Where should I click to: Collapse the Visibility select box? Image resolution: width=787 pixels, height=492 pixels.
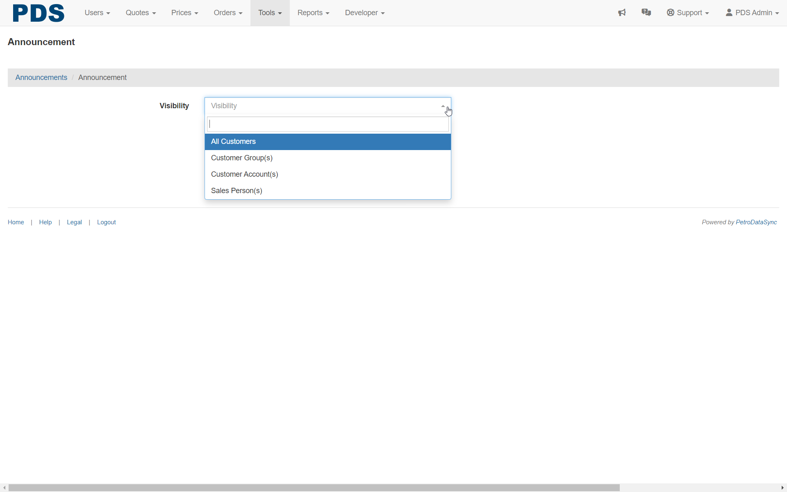328,106
